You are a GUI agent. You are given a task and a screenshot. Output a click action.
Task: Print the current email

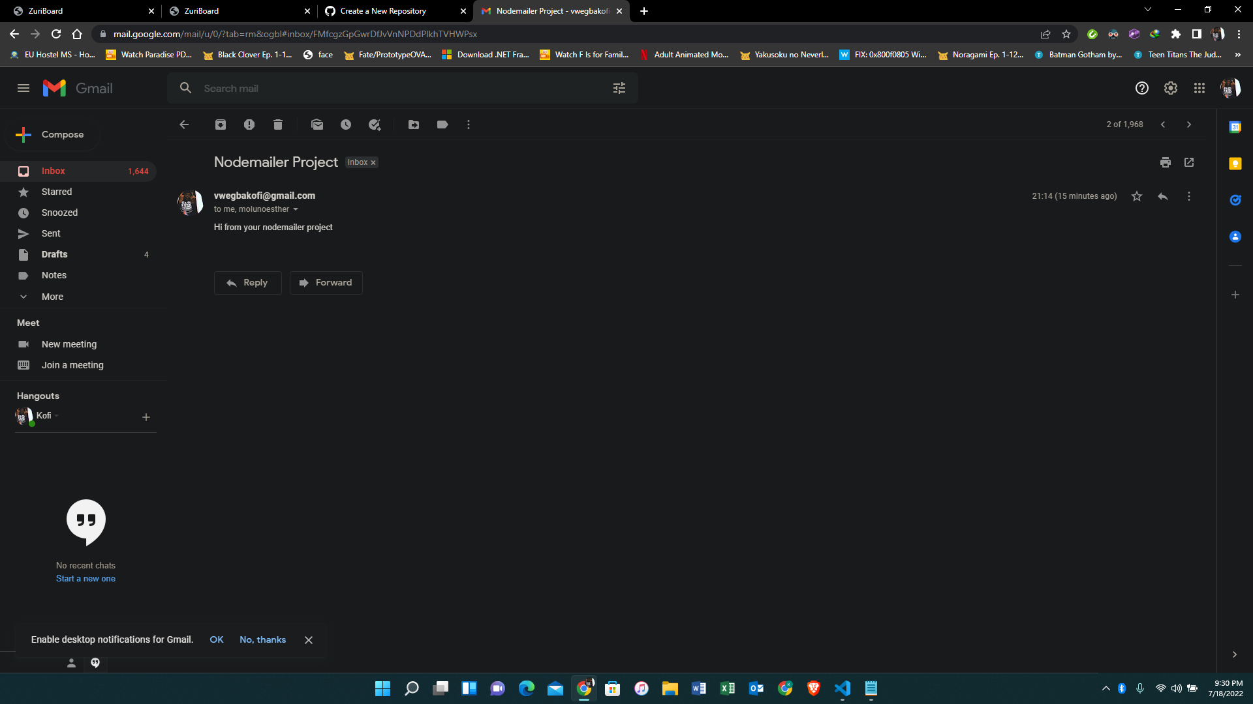(x=1166, y=162)
